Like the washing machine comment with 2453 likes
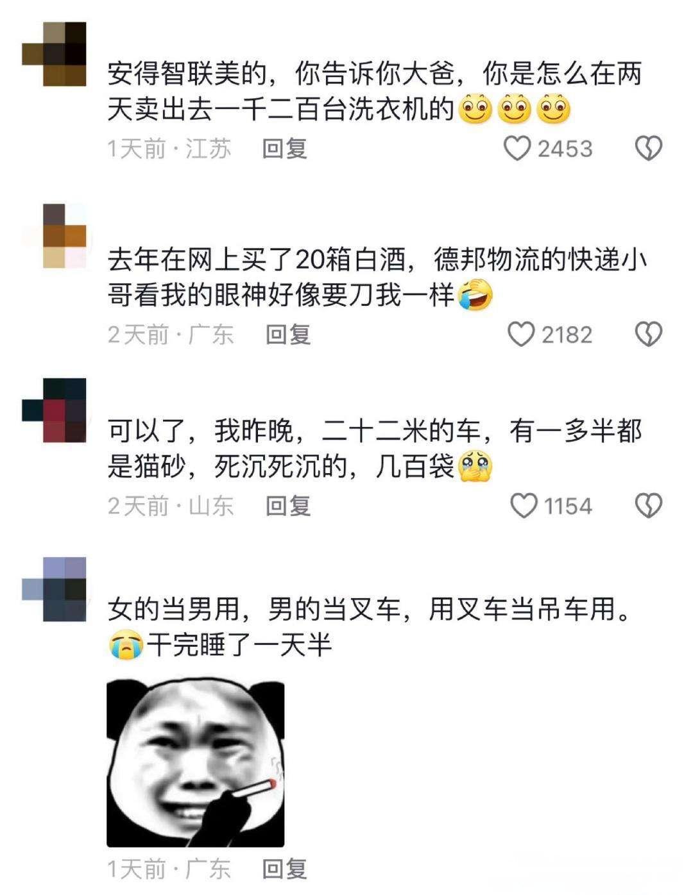The width and height of the screenshot is (693, 895). (x=517, y=149)
